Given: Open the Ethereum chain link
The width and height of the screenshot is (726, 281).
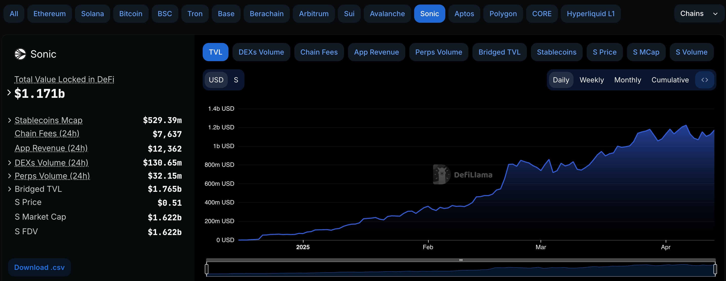Looking at the screenshot, I should tap(49, 13).
